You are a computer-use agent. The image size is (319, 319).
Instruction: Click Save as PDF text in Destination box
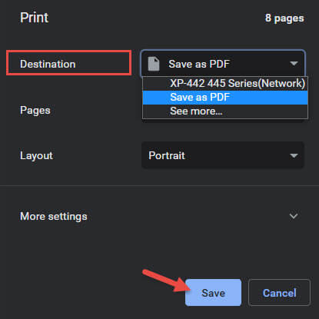tap(199, 64)
